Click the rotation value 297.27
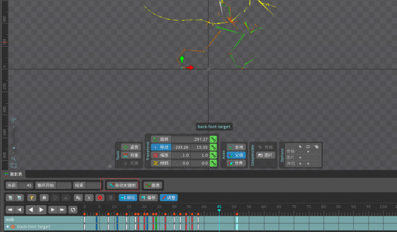The width and height of the screenshot is (397, 232). point(190,139)
